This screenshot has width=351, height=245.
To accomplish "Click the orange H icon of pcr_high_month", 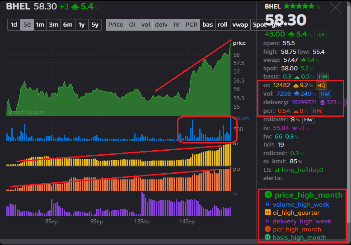I will coord(268,229).
